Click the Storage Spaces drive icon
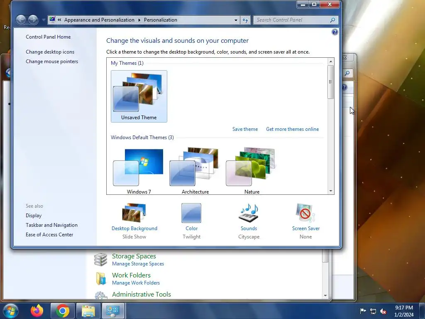Image resolution: width=425 pixels, height=319 pixels. pos(101,260)
